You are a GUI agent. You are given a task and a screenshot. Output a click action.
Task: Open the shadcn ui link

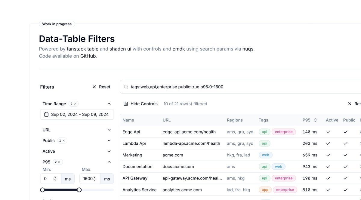[120, 49]
